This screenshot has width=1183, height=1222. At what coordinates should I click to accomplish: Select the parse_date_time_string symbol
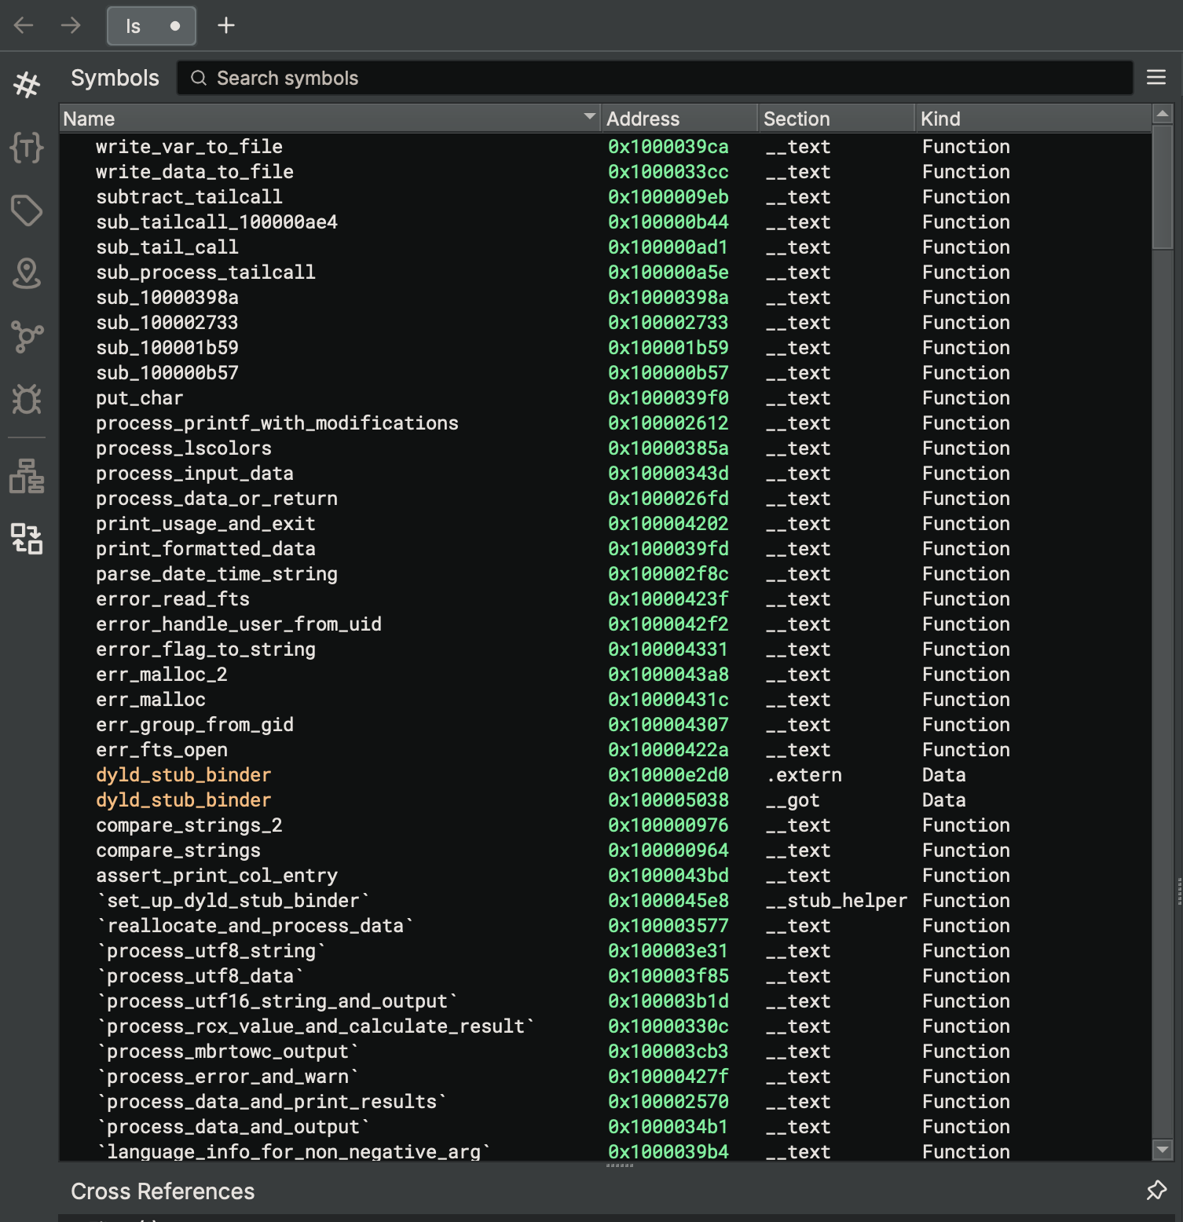coord(217,574)
